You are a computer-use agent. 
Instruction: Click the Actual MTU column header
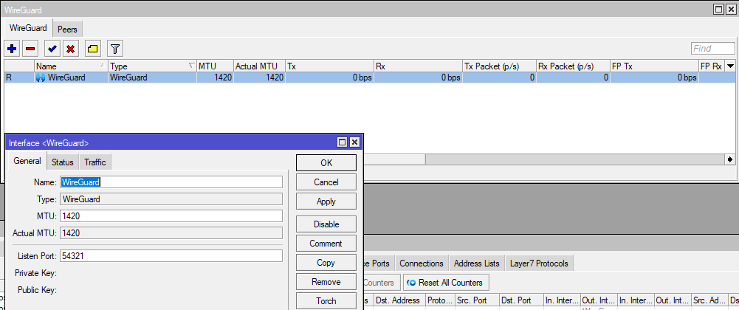pyautogui.click(x=259, y=66)
